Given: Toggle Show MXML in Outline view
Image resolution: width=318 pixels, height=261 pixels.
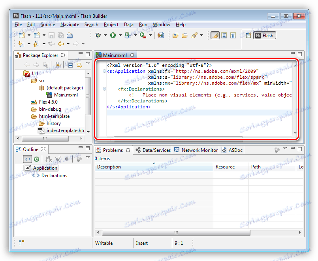Looking at the screenshot, I should coord(27,159).
